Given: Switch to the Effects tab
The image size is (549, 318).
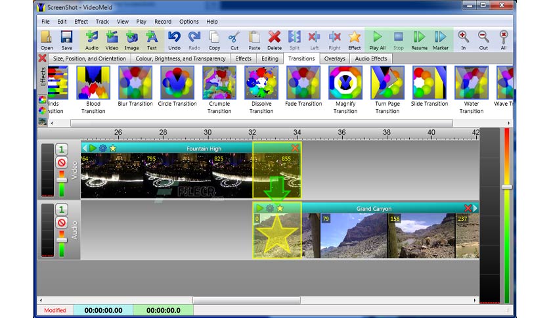Looking at the screenshot, I should [244, 58].
